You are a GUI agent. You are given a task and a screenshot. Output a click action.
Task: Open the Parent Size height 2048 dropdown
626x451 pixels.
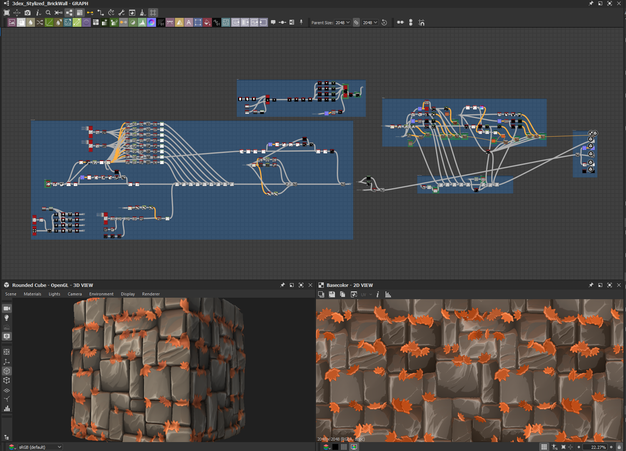[x=370, y=22]
